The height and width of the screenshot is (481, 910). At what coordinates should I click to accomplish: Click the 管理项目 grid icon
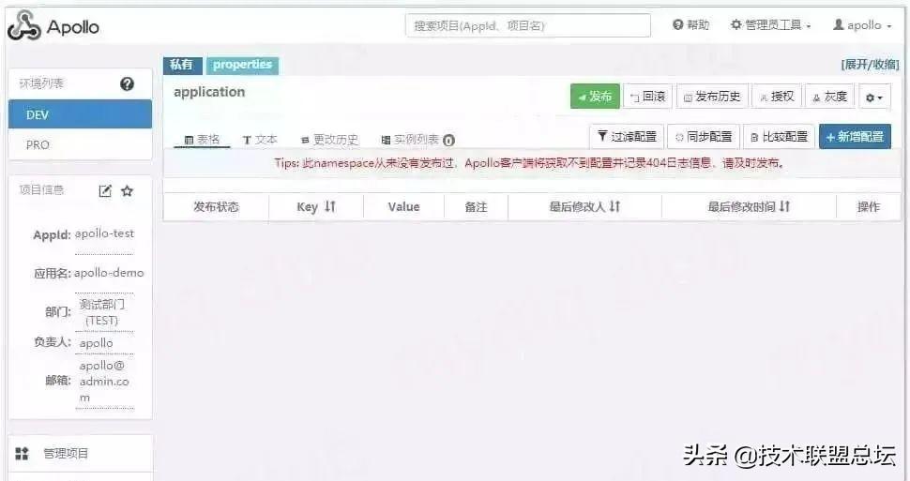[x=23, y=453]
